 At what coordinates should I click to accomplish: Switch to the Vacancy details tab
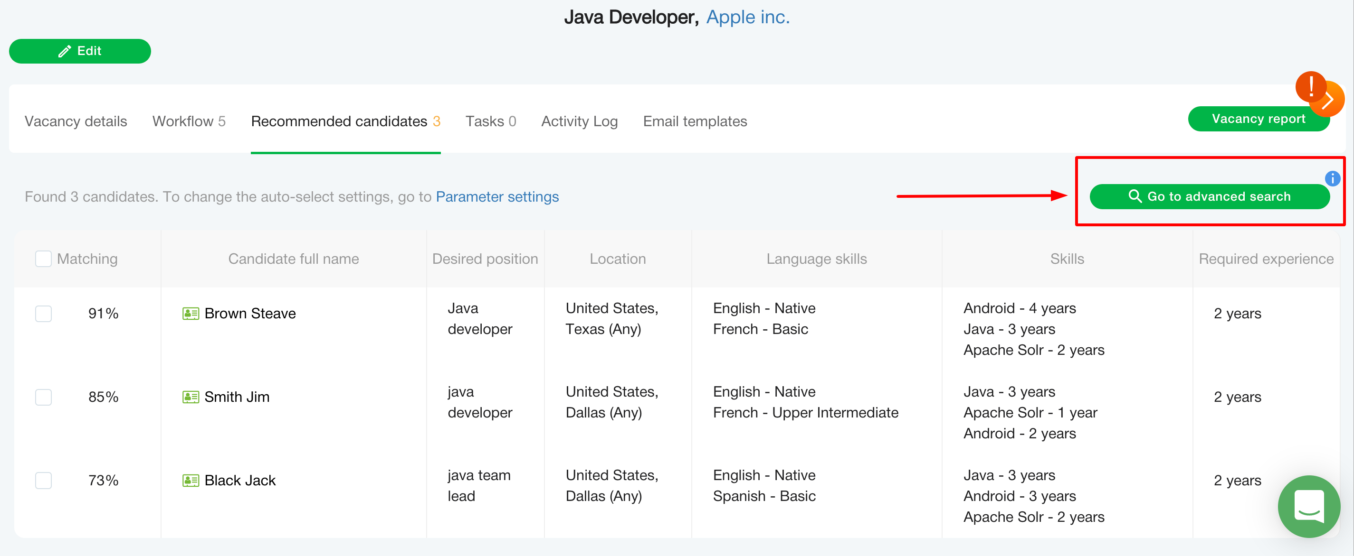click(x=76, y=121)
